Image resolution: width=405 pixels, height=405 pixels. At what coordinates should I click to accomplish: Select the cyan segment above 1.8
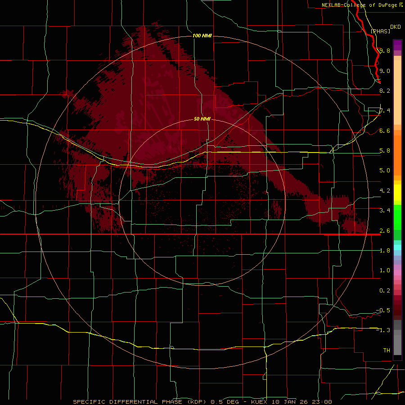pyautogui.click(x=397, y=247)
